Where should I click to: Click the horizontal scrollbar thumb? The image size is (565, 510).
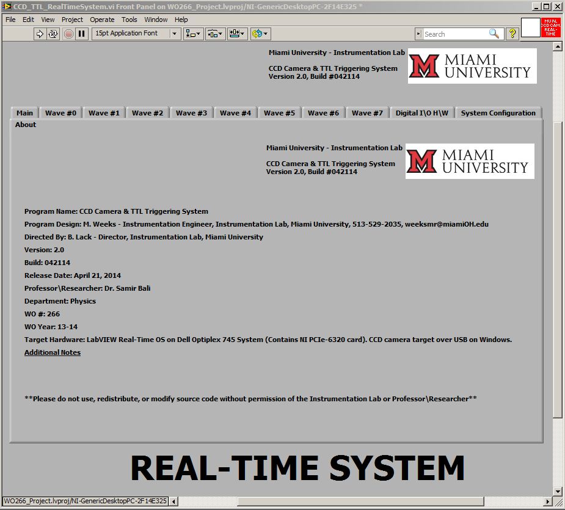[x=360, y=501]
